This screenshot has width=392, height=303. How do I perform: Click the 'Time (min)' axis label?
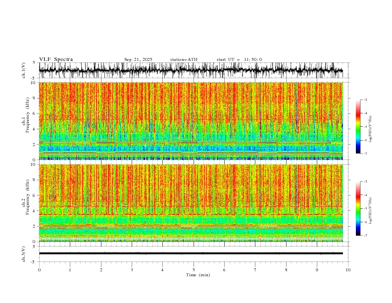pyautogui.click(x=198, y=275)
